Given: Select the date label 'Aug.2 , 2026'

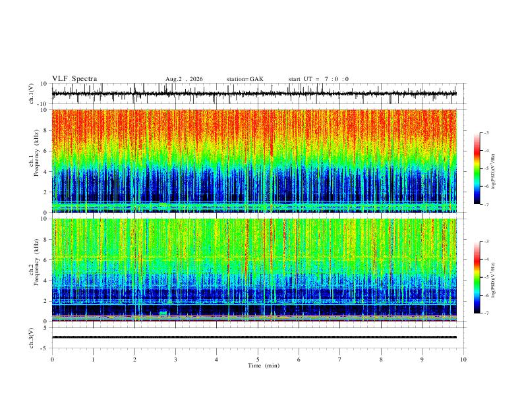Looking at the screenshot, I should (184, 79).
